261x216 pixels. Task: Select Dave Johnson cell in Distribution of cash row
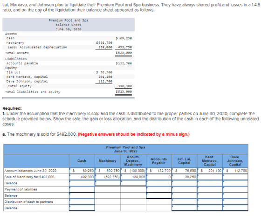pyautogui.click(x=235, y=202)
